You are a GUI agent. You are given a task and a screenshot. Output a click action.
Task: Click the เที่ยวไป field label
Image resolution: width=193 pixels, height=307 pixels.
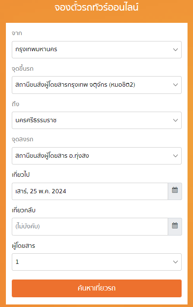[x=21, y=175]
